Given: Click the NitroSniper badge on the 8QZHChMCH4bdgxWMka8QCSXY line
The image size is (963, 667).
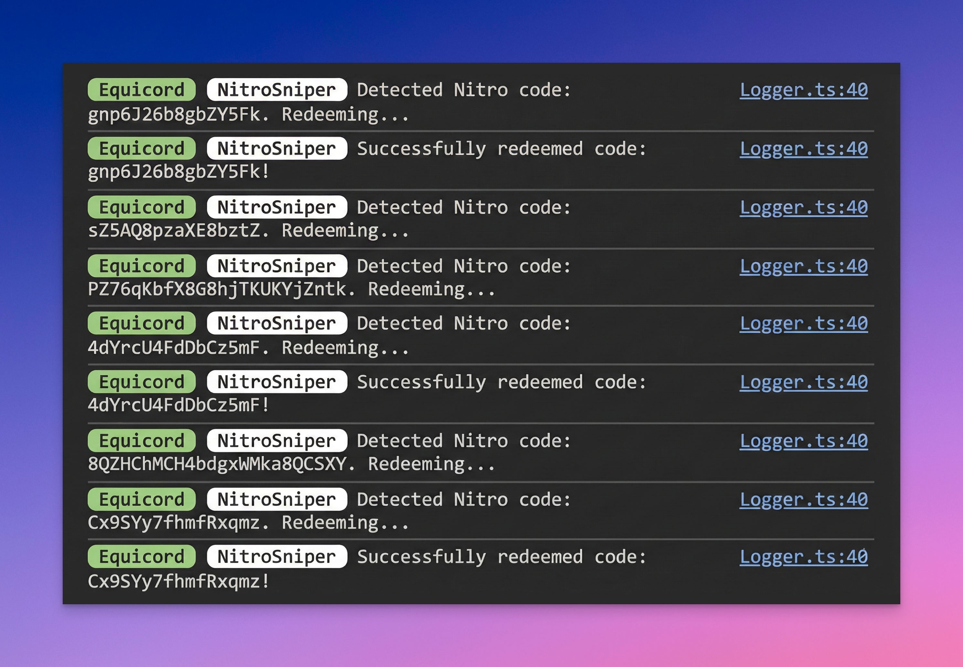Looking at the screenshot, I should 276,440.
